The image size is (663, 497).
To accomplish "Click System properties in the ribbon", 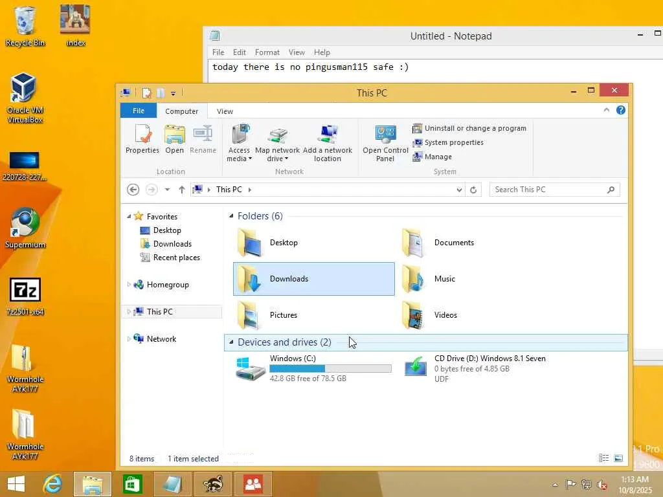I will point(448,142).
